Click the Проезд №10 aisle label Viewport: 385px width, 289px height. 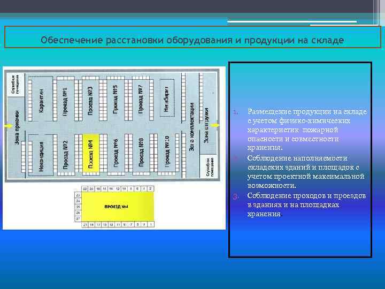tap(167, 152)
